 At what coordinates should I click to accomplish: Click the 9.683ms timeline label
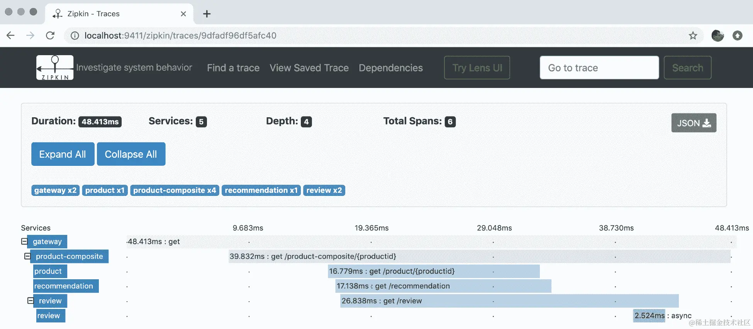(x=248, y=228)
